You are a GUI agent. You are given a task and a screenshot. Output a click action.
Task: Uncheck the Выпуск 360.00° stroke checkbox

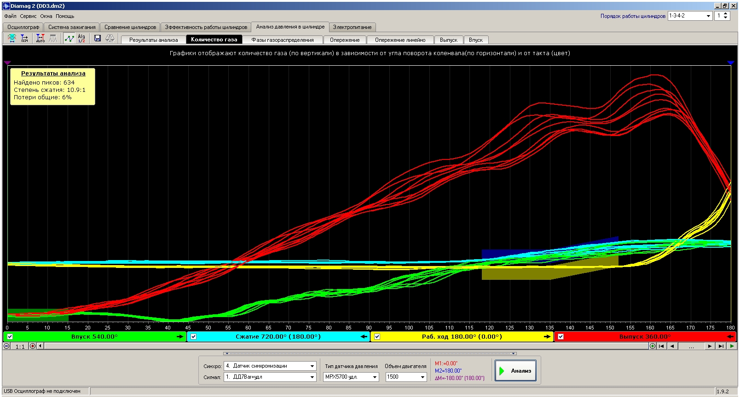click(561, 337)
